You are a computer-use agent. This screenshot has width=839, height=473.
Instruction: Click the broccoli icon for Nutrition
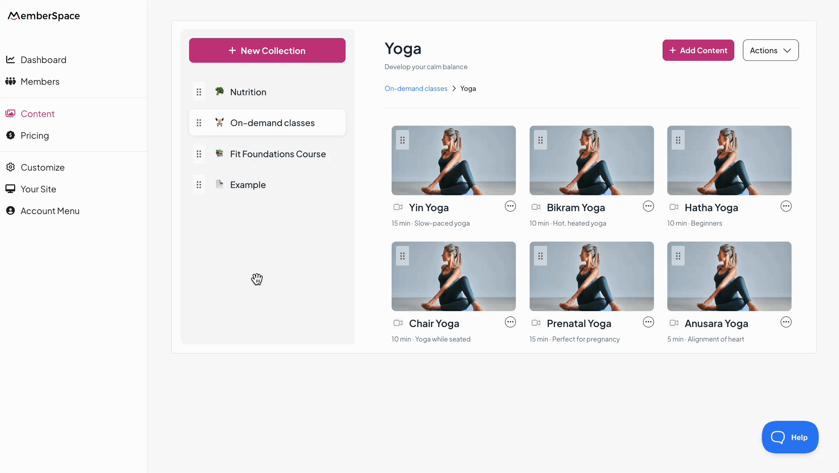pyautogui.click(x=220, y=91)
